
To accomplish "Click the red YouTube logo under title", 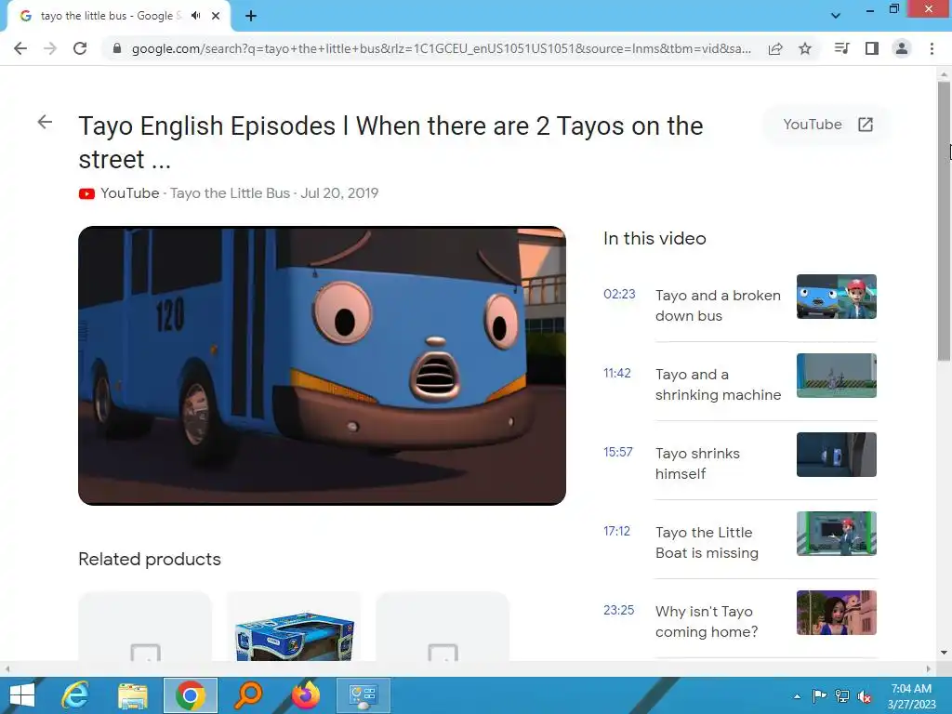I will (86, 193).
